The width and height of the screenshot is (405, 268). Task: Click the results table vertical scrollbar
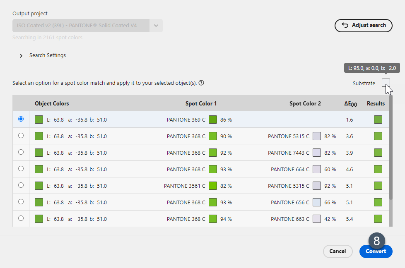[391, 147]
